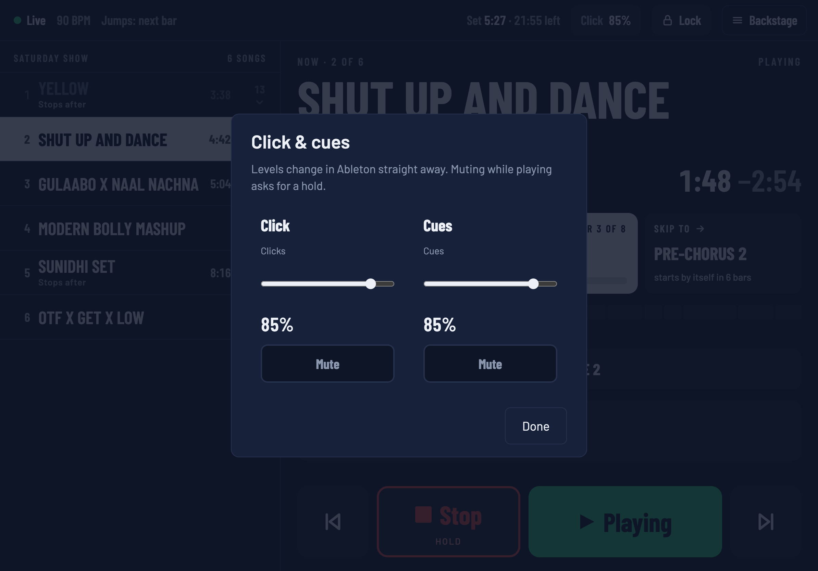
Task: Click the Now 2 of 6 label
Action: tap(331, 62)
